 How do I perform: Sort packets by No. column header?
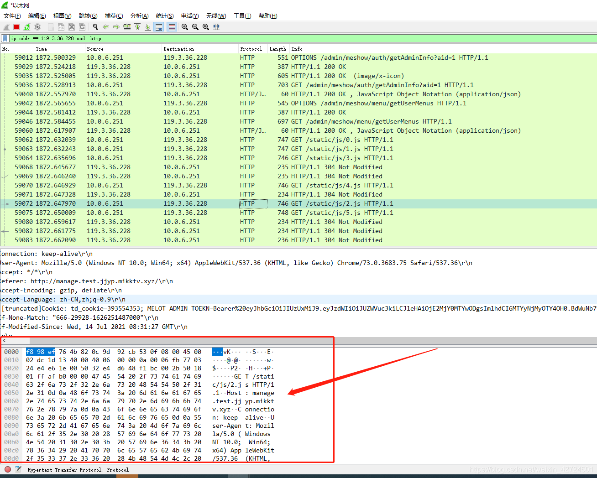[17, 49]
